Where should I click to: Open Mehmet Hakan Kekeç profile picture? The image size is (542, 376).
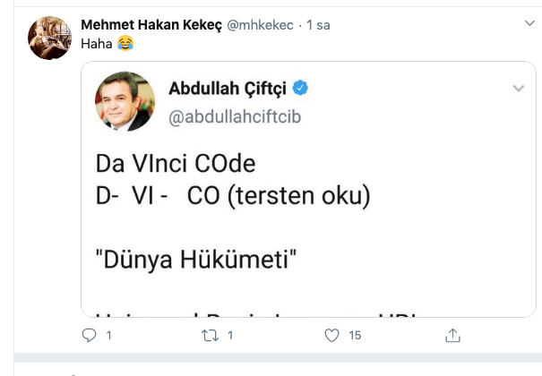pos(50,38)
